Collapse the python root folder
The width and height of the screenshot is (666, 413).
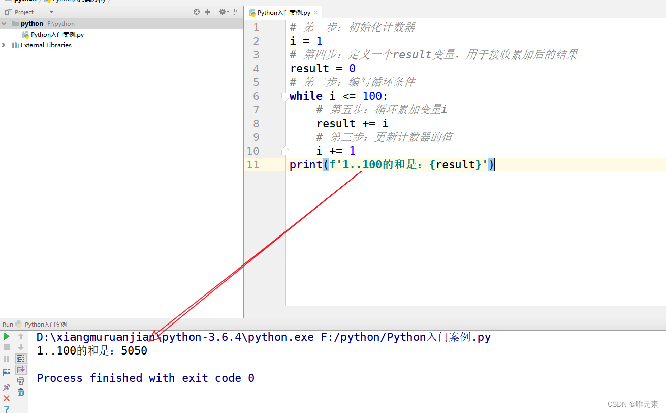[4, 24]
